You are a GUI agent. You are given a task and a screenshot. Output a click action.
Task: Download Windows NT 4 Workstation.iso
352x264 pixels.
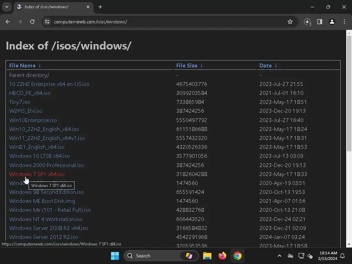(x=46, y=219)
